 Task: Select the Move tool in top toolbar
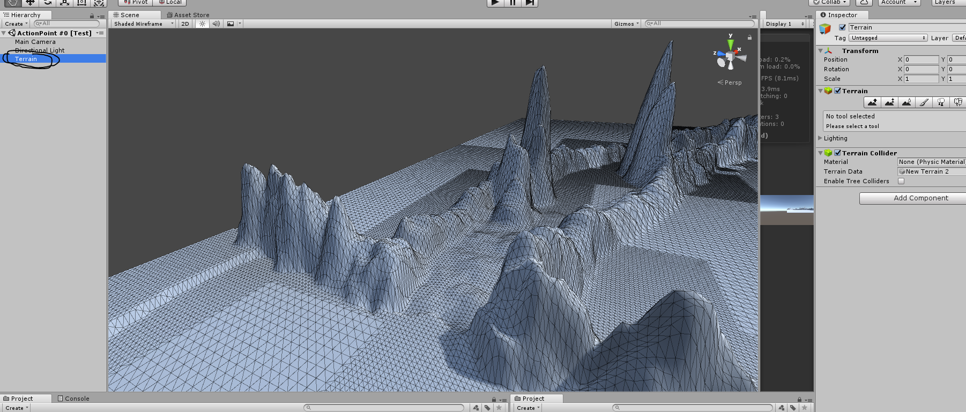(30, 3)
